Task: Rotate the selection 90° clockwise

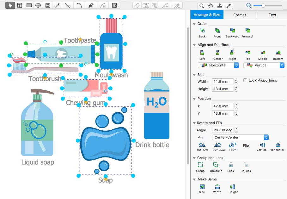Action: coord(202,146)
